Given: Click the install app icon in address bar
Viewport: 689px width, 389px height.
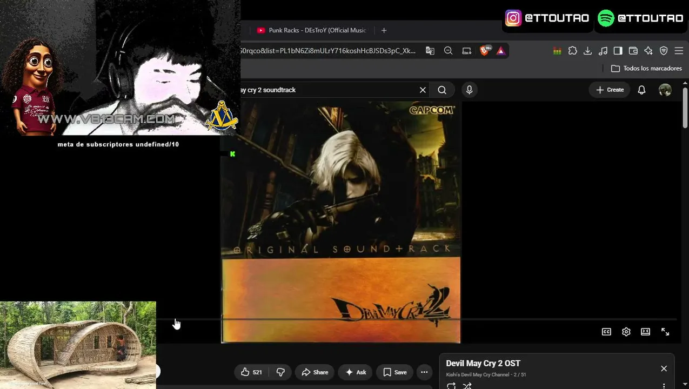Looking at the screenshot, I should 466,51.
